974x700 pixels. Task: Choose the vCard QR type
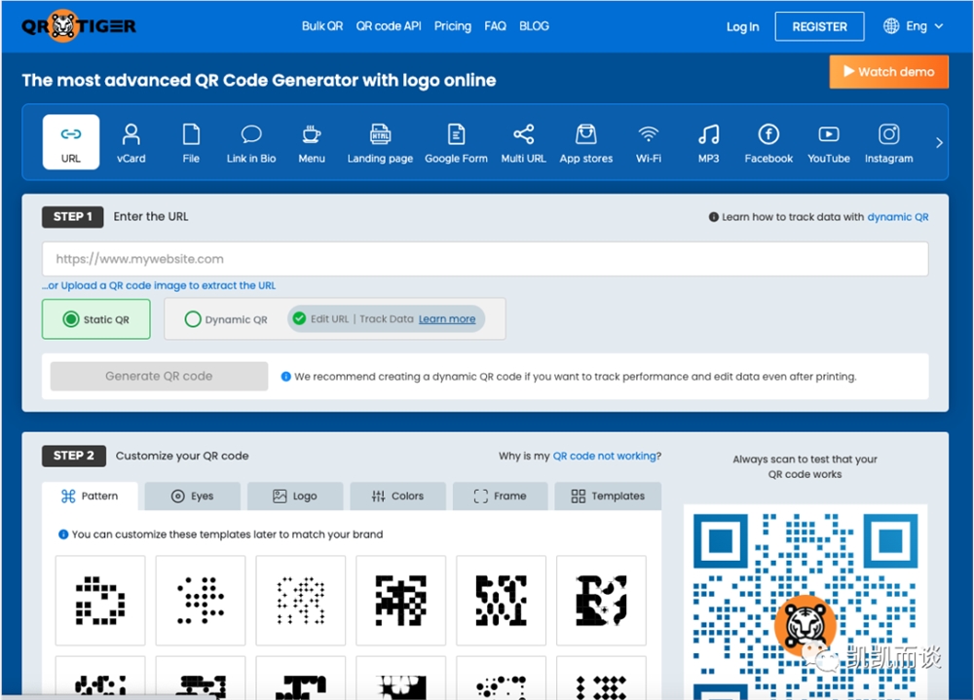pyautogui.click(x=131, y=143)
